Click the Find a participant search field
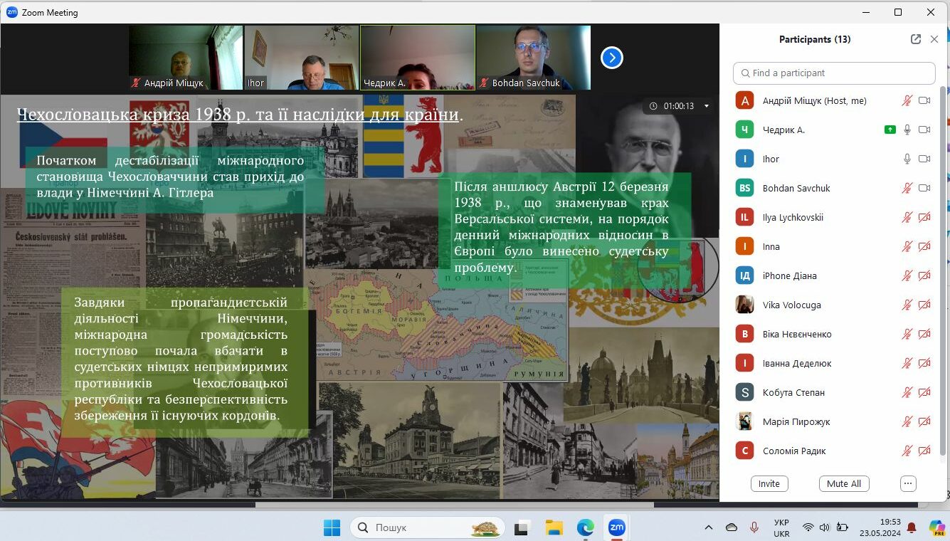This screenshot has width=950, height=541. coord(834,73)
